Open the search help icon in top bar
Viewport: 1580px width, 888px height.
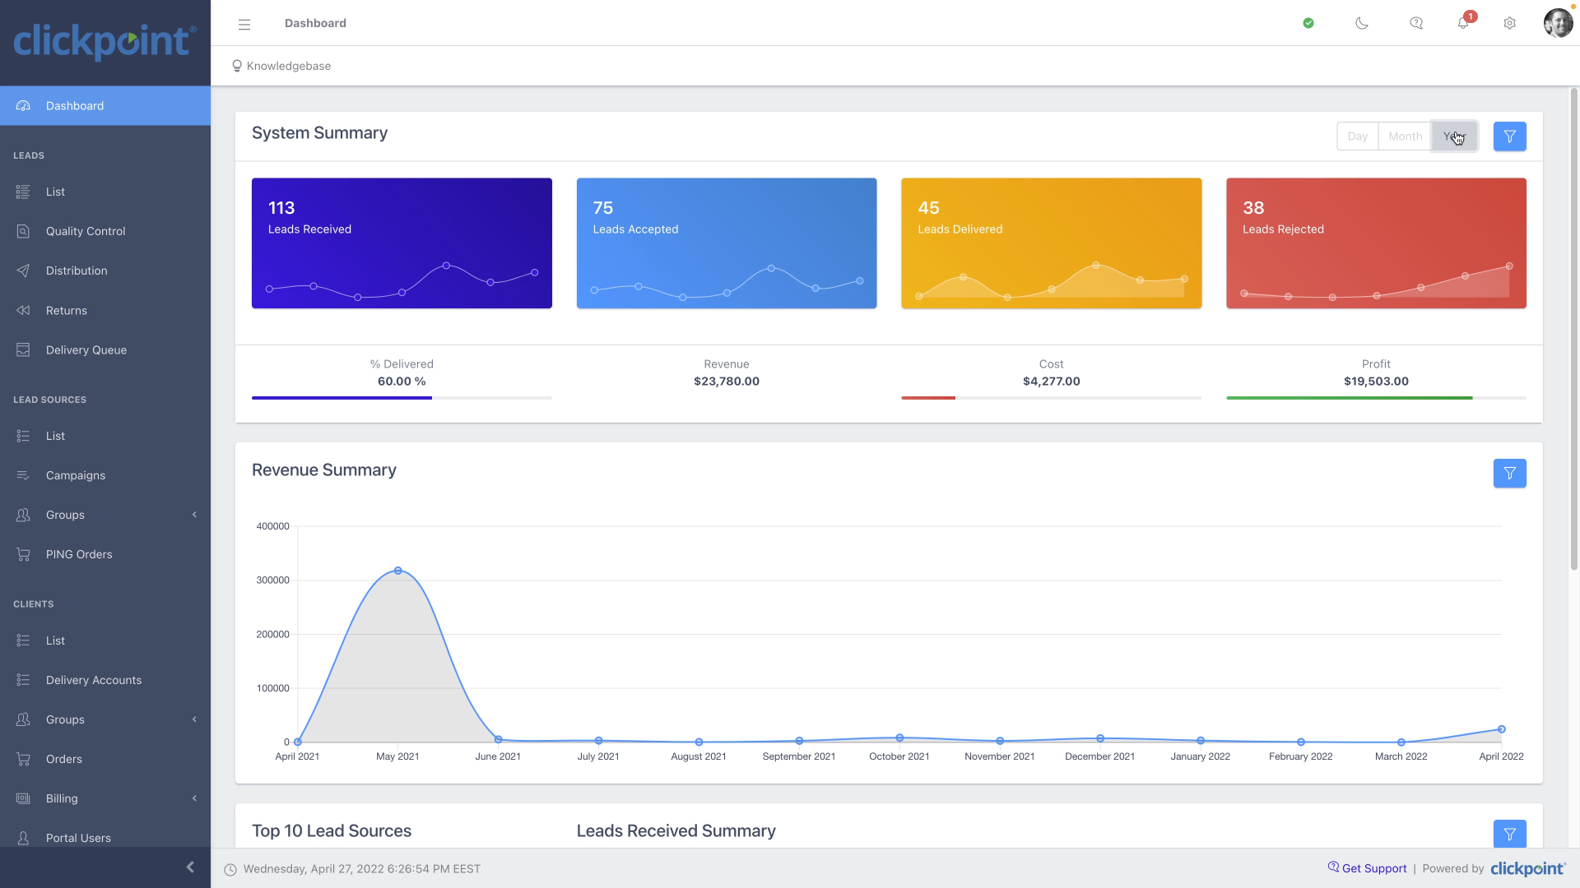coord(1416,23)
